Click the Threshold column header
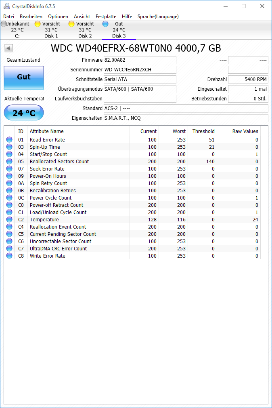Image resolution: width=272 pixels, height=408 pixels. (x=203, y=131)
